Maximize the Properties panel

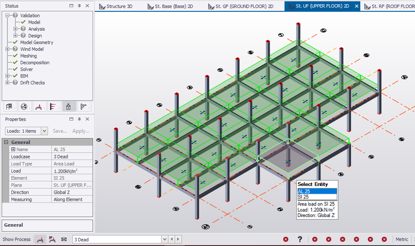pos(71,119)
